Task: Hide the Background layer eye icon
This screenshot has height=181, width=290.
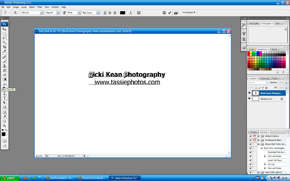Action: pyautogui.click(x=249, y=99)
